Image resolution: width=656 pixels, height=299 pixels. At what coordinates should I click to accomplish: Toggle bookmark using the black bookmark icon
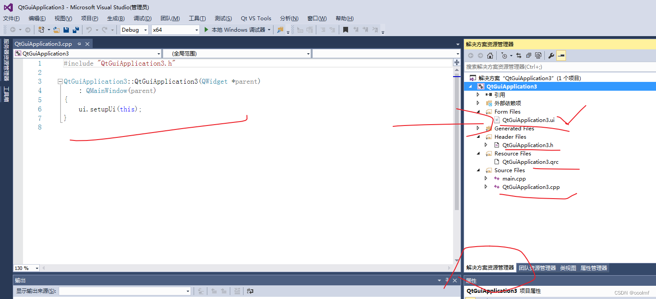[345, 30]
